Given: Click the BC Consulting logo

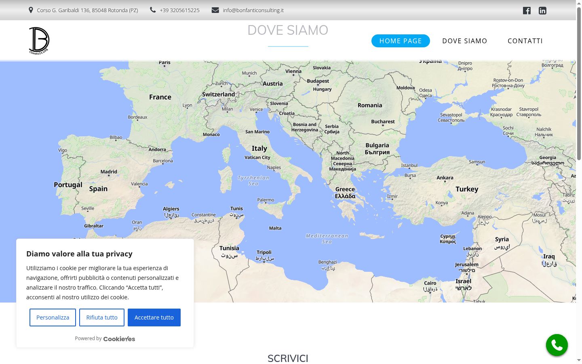Looking at the screenshot, I should [x=39, y=40].
